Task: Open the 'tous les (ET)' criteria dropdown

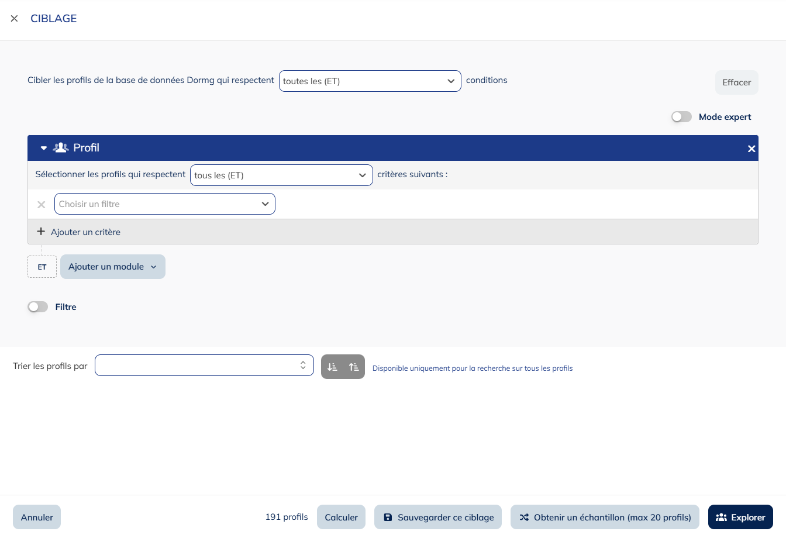Action: [281, 175]
